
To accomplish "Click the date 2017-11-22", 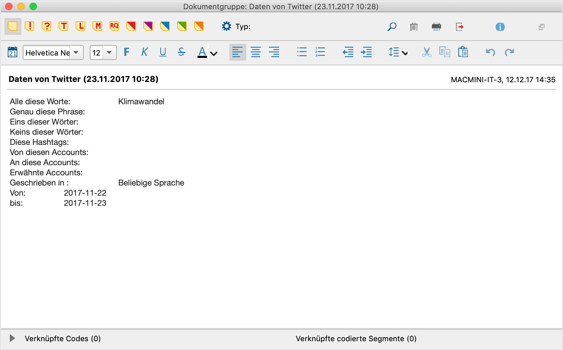I will [x=85, y=193].
